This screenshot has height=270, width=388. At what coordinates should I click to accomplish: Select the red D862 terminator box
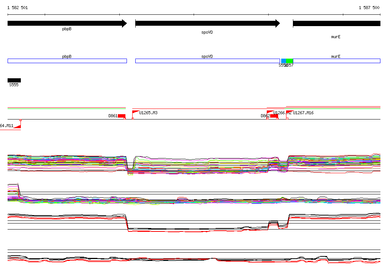(274, 116)
